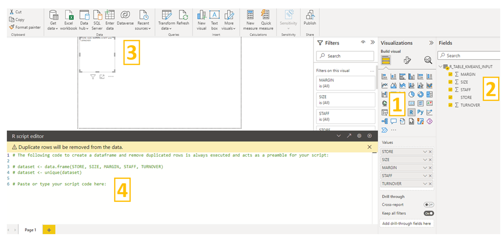The image size is (503, 243).
Task: Remove STORE from Values
Action: (x=430, y=152)
